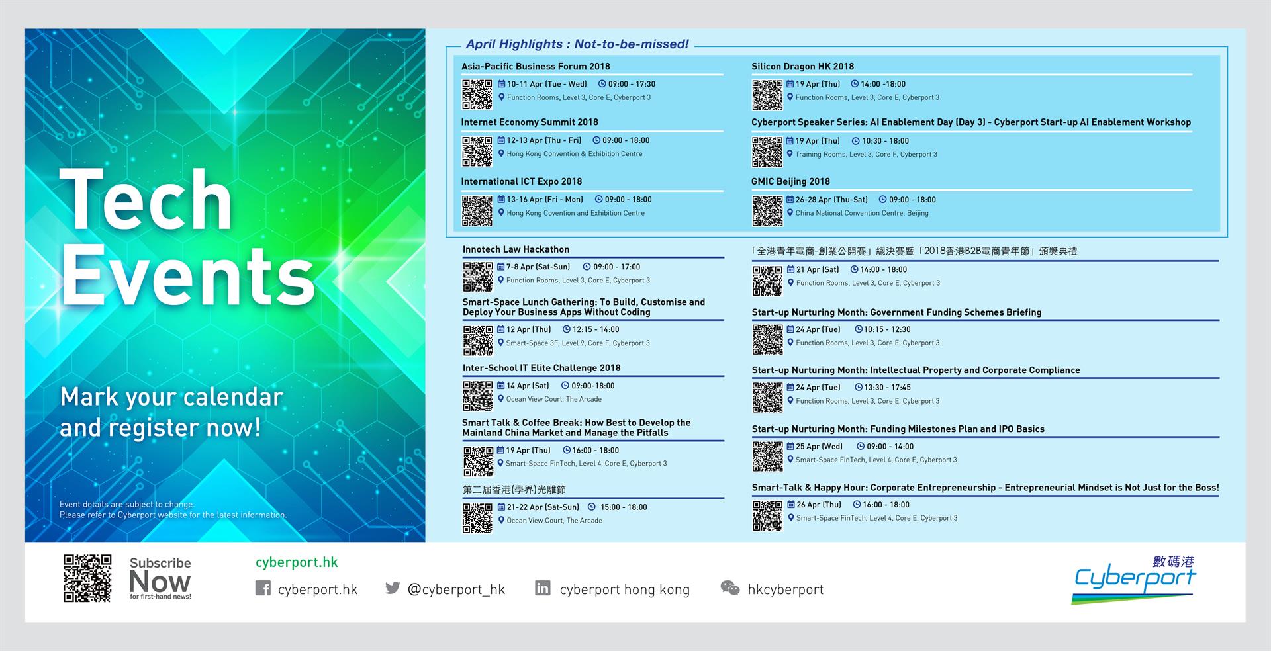Select International ICT Expo 2018 title
This screenshot has height=651, width=1271.
[x=522, y=181]
